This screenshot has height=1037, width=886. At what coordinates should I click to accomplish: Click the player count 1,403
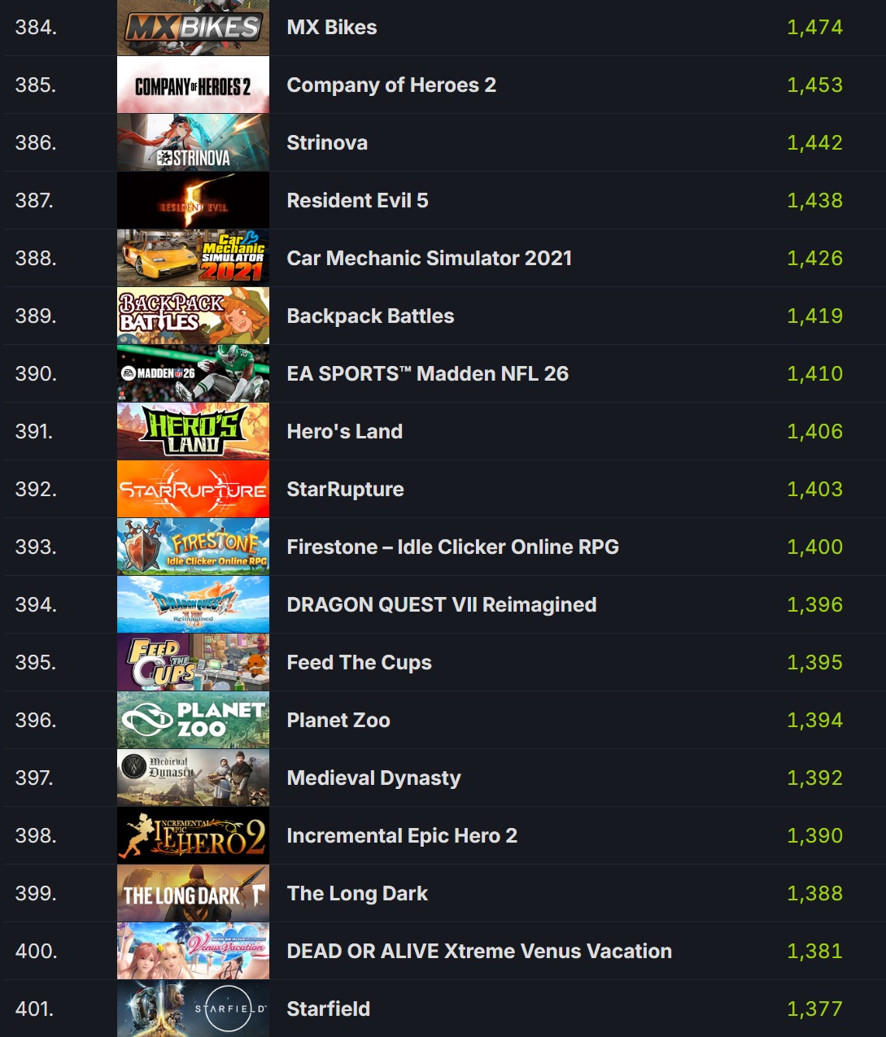[815, 490]
